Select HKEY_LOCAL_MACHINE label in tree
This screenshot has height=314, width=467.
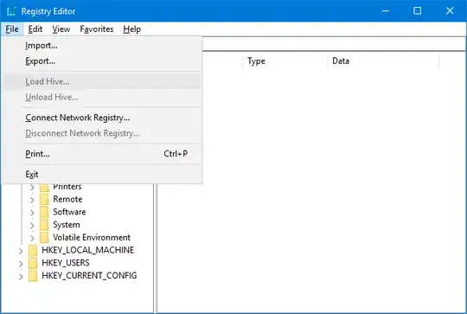[88, 250]
